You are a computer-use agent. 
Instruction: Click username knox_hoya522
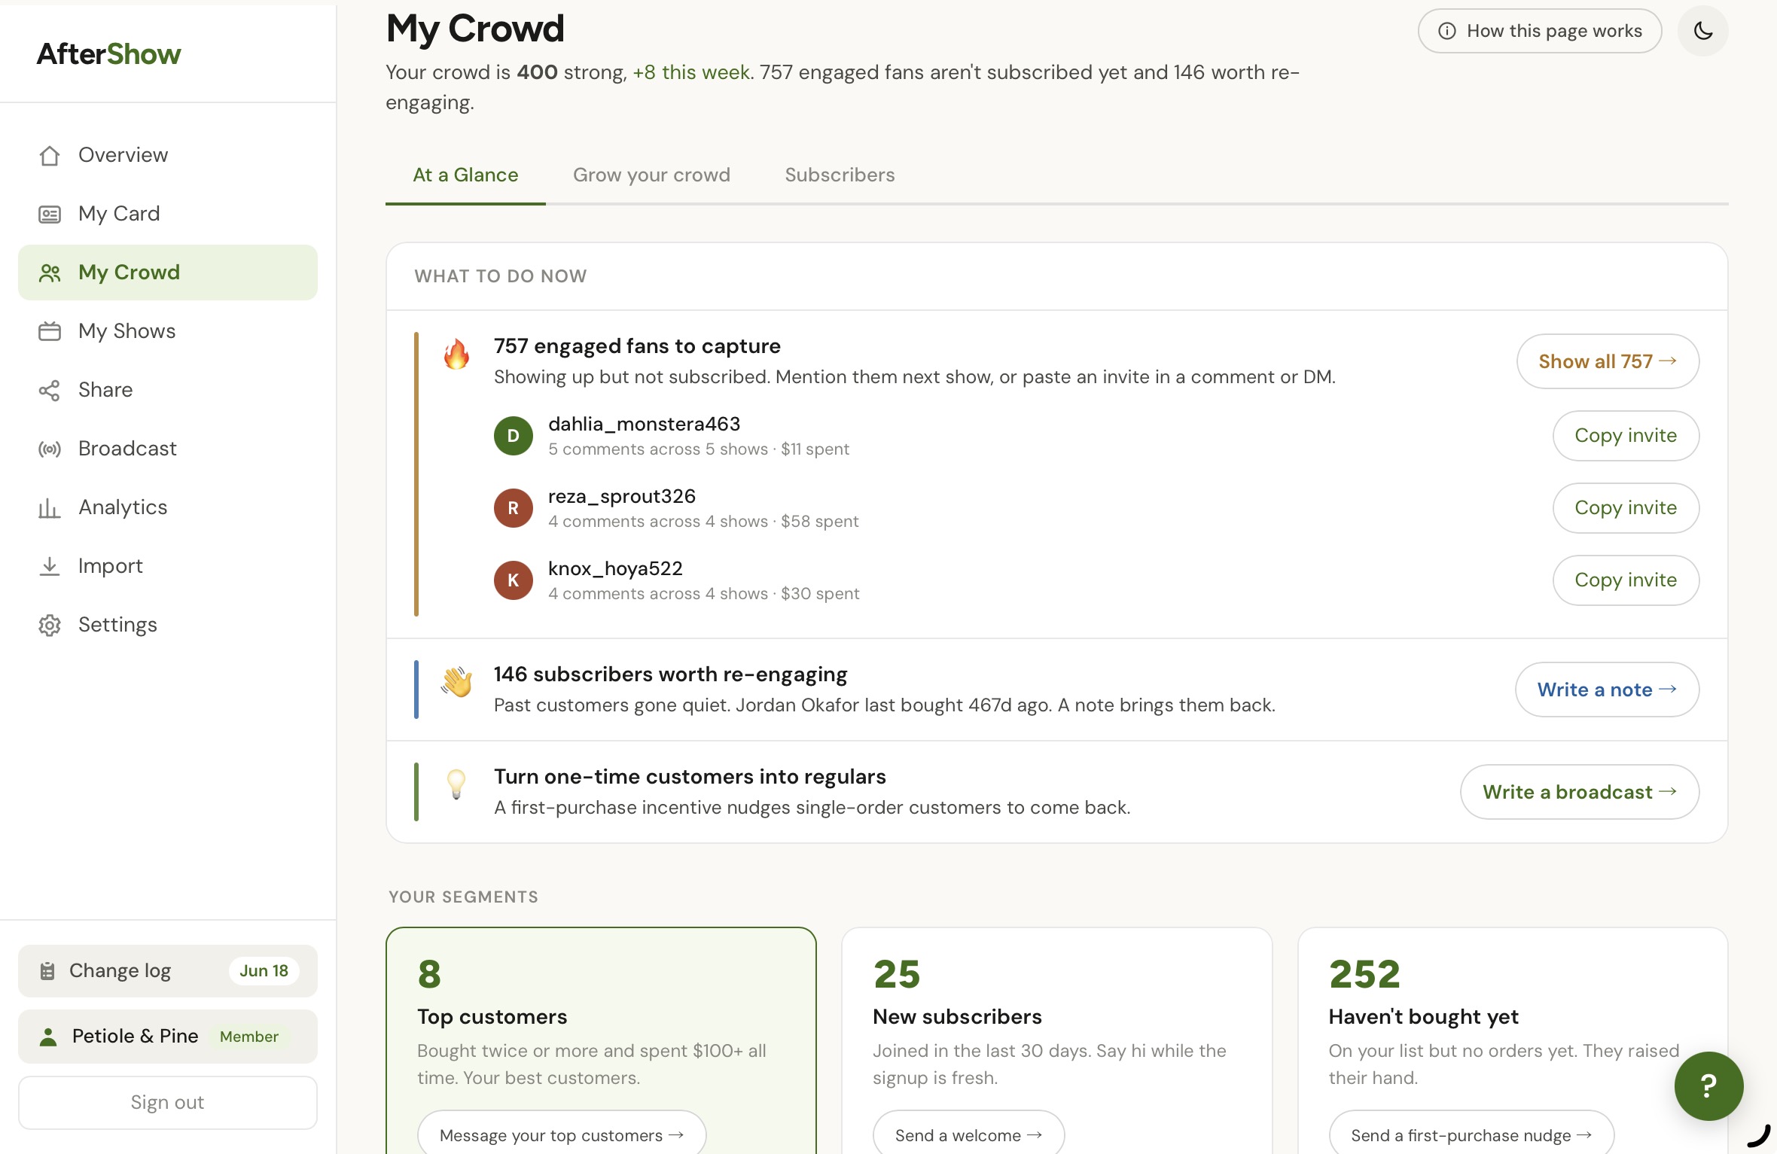click(615, 568)
